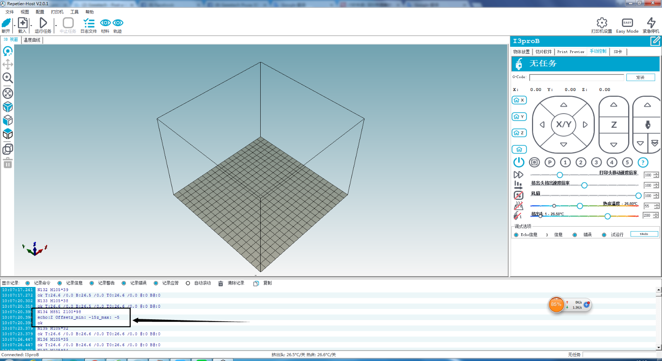Expand the 运行任务 dropdown arrow
662x361 pixels.
tap(56, 26)
